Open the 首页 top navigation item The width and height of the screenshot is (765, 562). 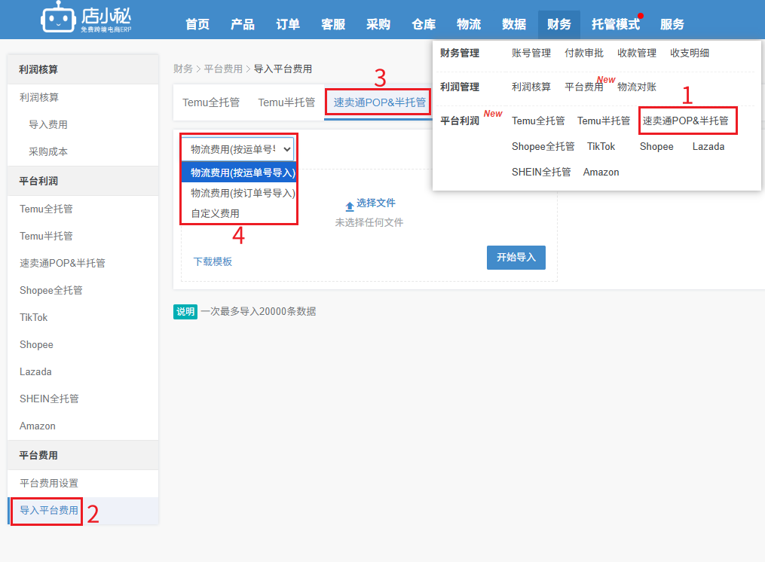(197, 24)
